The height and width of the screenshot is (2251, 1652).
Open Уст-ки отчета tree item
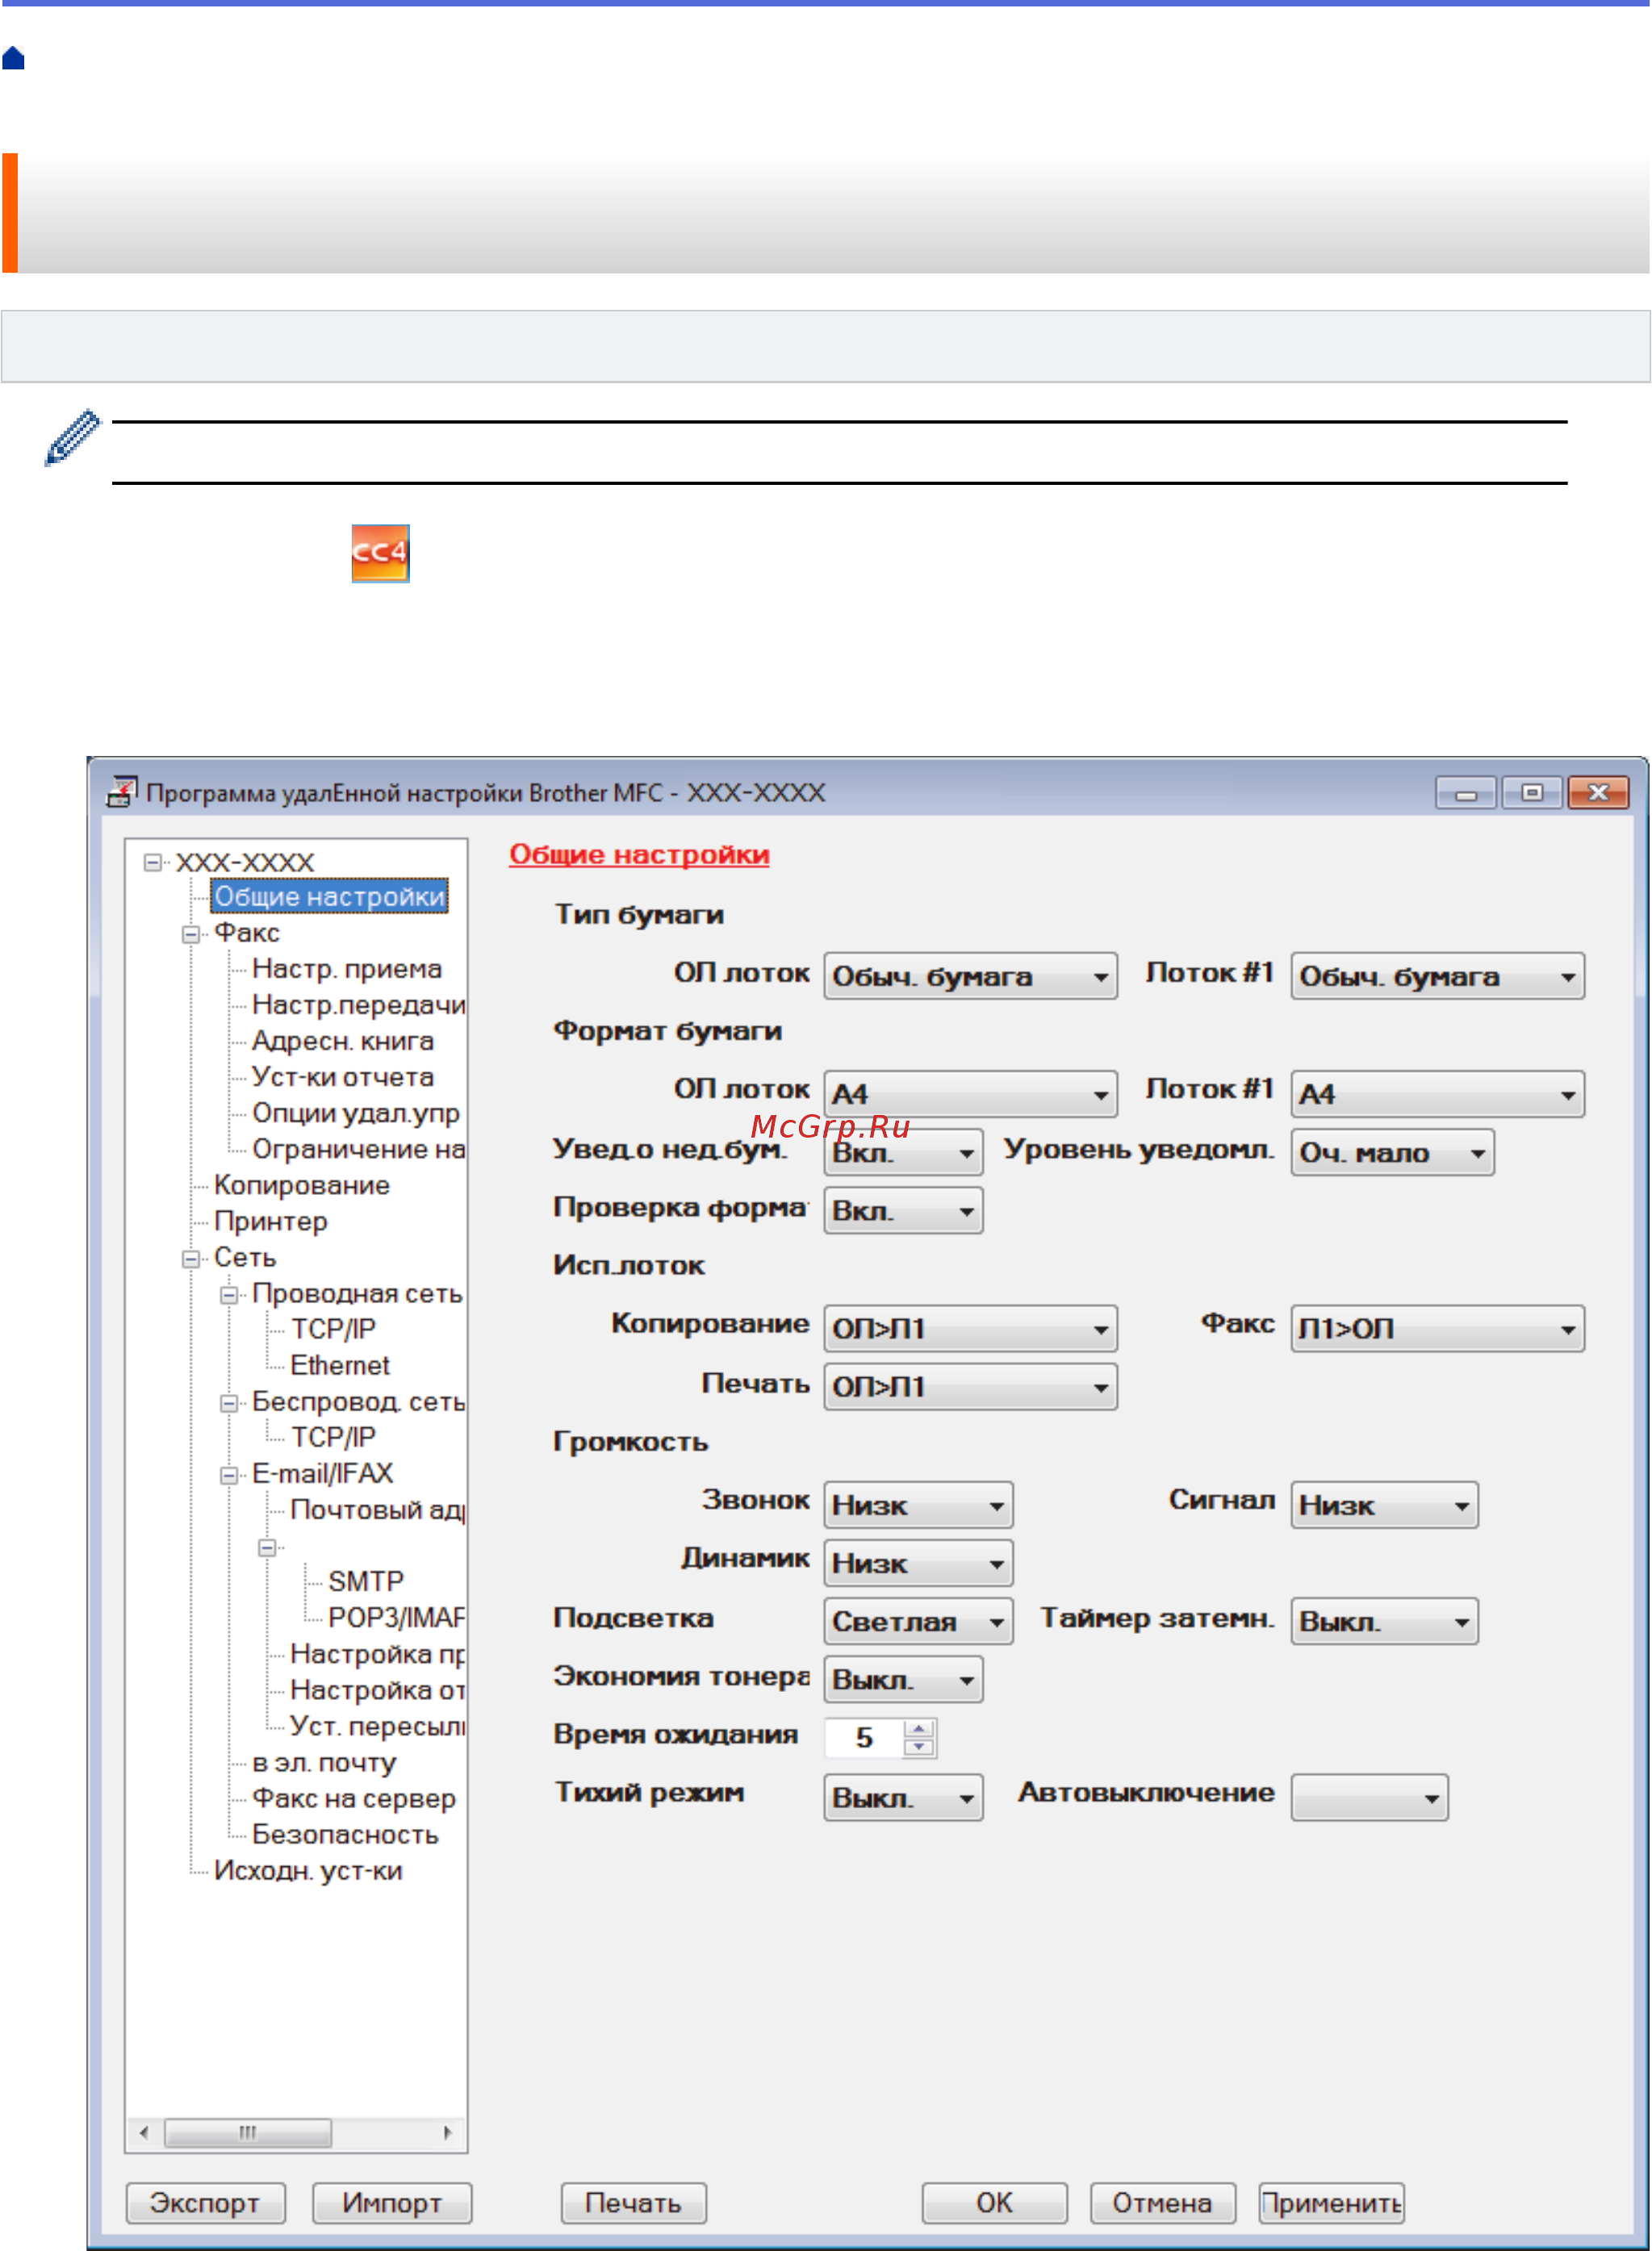click(x=342, y=1076)
